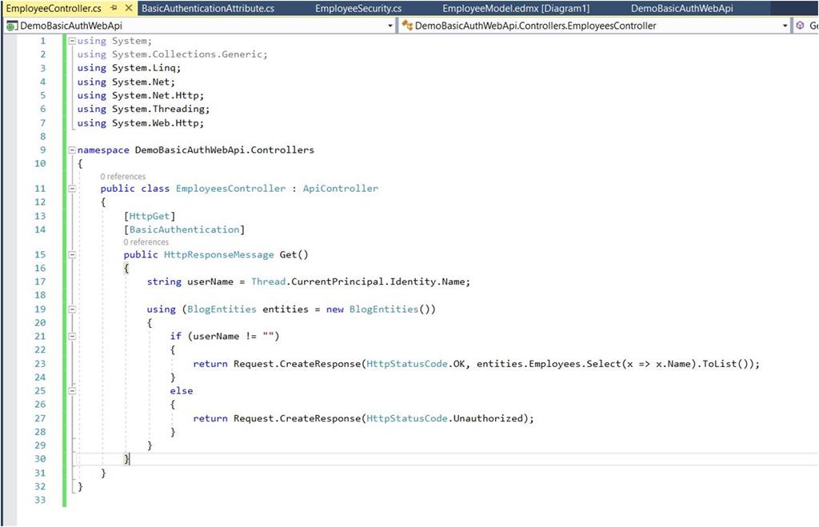This screenshot has height=527, width=819.
Task: Click the purple method cube icon beside Get
Action: pyautogui.click(x=798, y=25)
